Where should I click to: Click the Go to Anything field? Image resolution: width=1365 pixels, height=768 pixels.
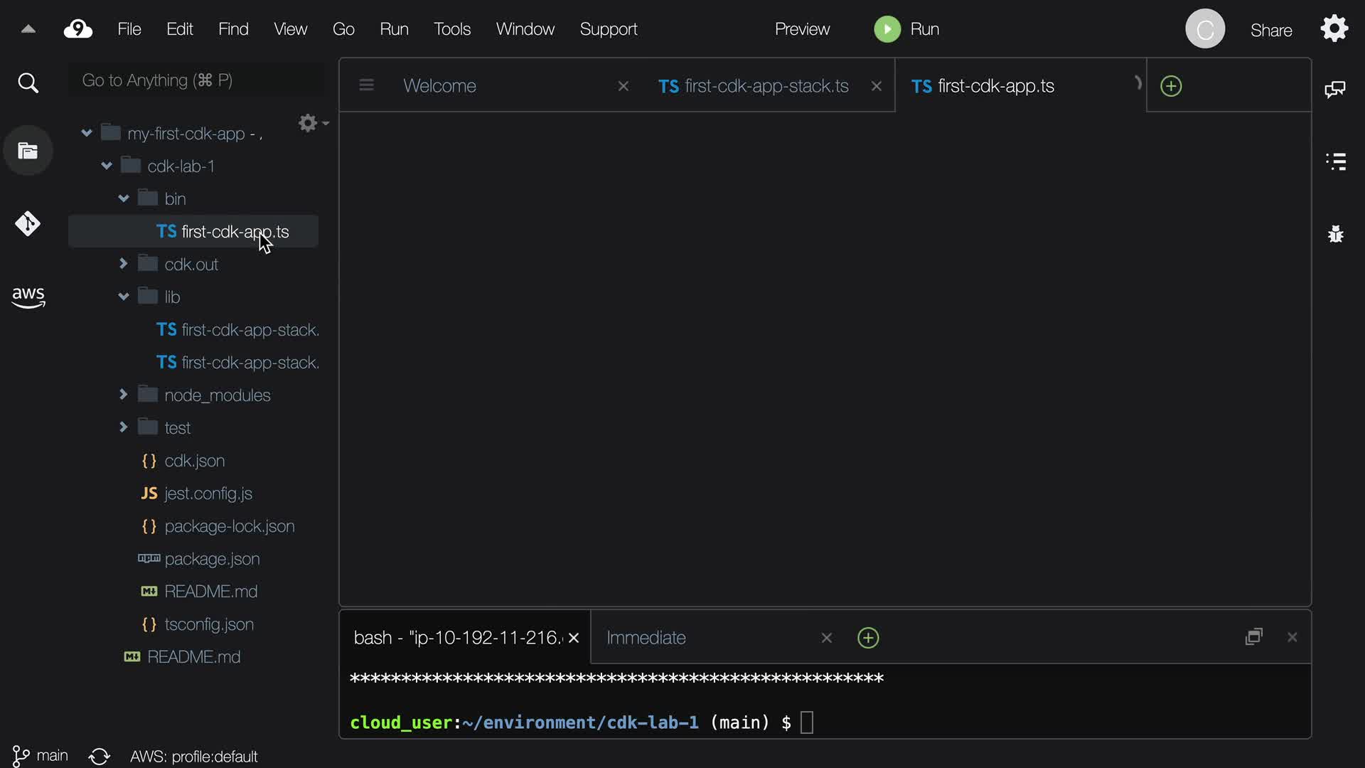(196, 80)
